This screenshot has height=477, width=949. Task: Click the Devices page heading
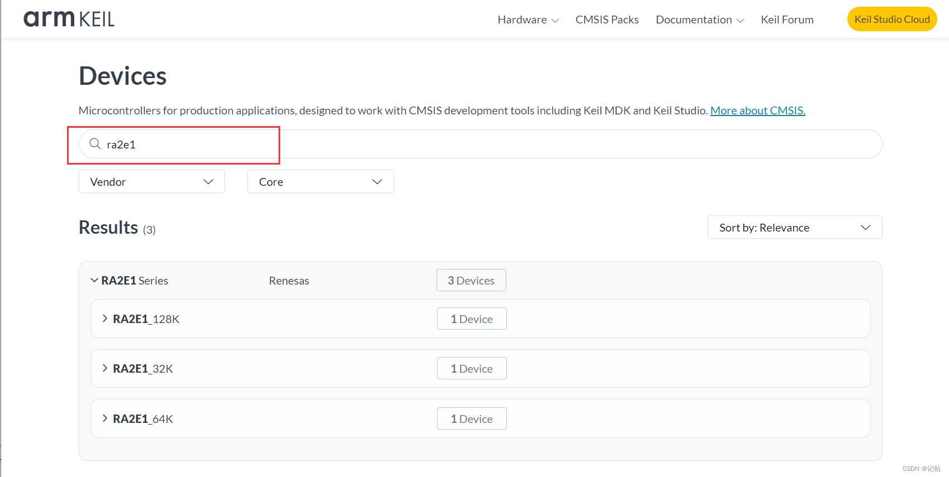123,76
